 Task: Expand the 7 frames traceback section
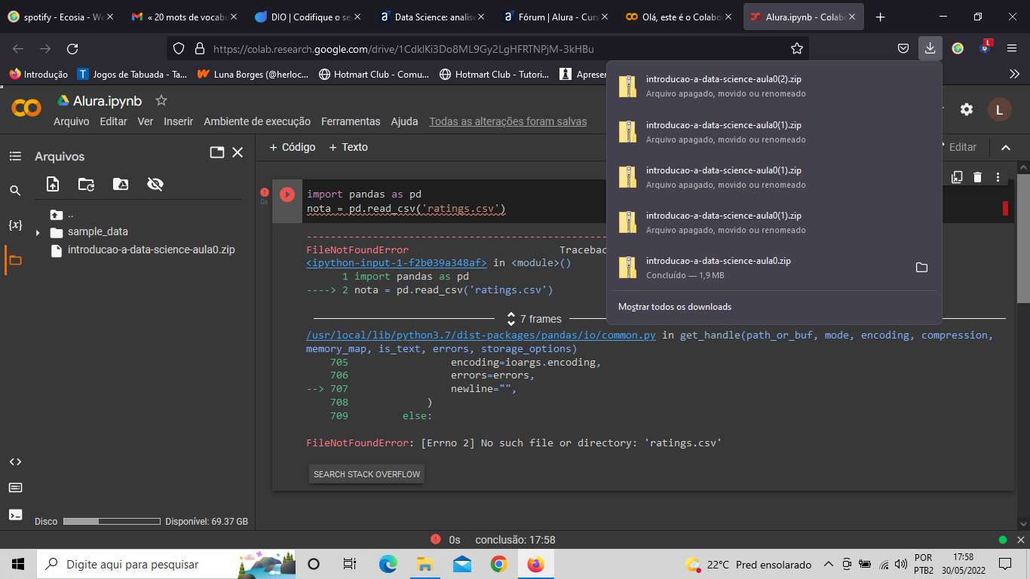pyautogui.click(x=535, y=319)
